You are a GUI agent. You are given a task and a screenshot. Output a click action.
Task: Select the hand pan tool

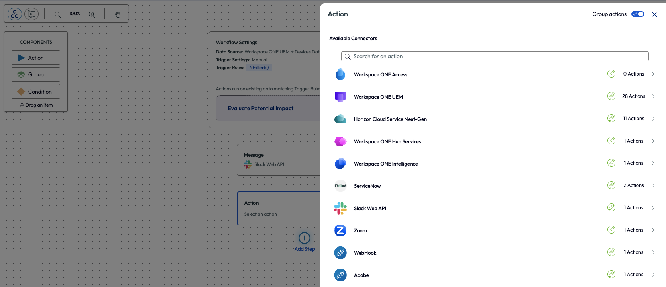point(118,14)
